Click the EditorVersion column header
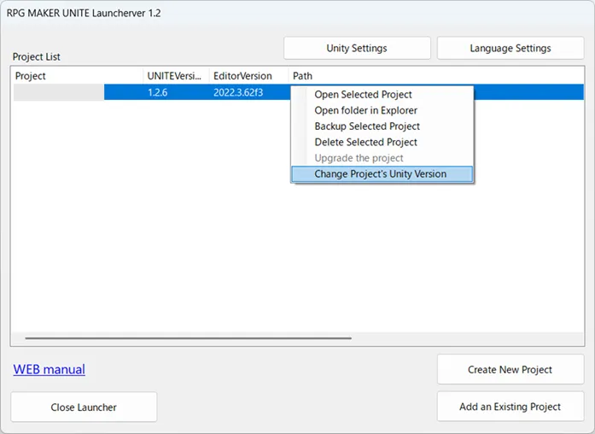 coord(248,76)
